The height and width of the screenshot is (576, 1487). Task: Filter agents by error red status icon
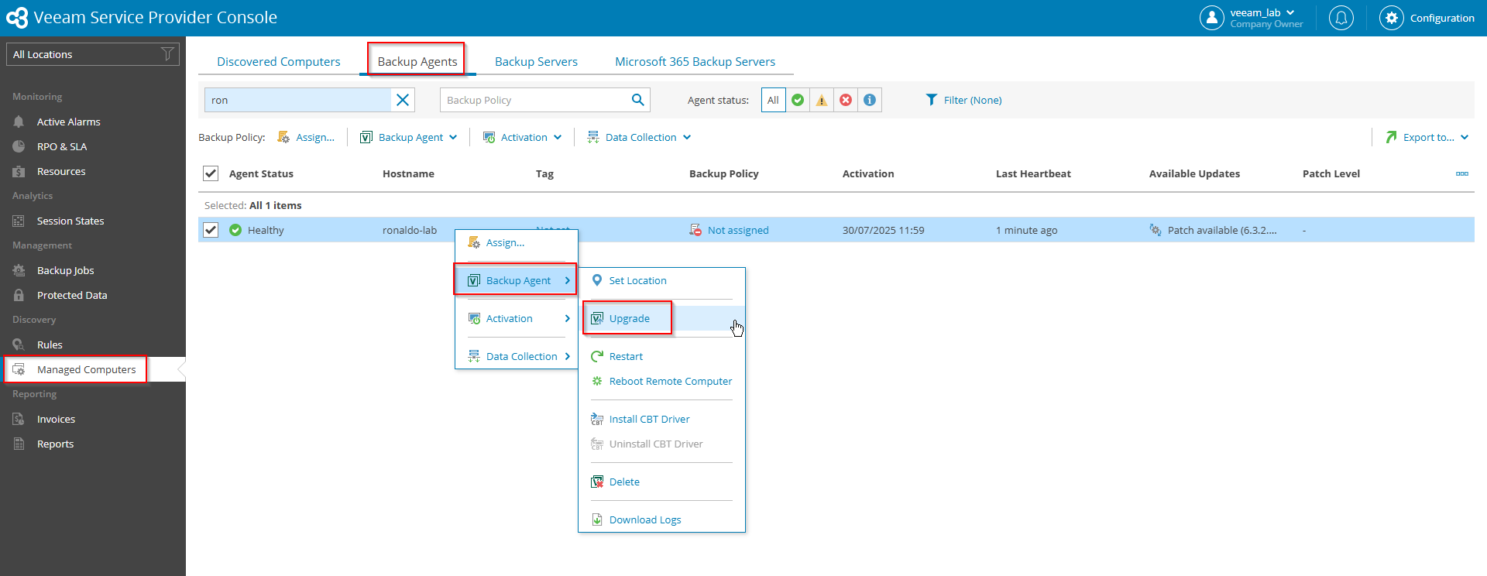tap(846, 100)
